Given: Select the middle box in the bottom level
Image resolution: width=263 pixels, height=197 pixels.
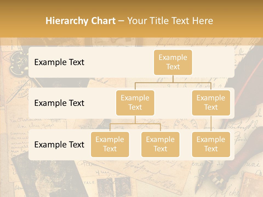Looking at the screenshot, I should (x=160, y=144).
